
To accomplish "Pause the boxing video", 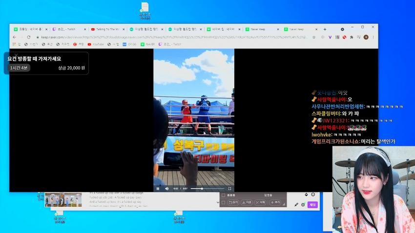I will [x=158, y=189].
